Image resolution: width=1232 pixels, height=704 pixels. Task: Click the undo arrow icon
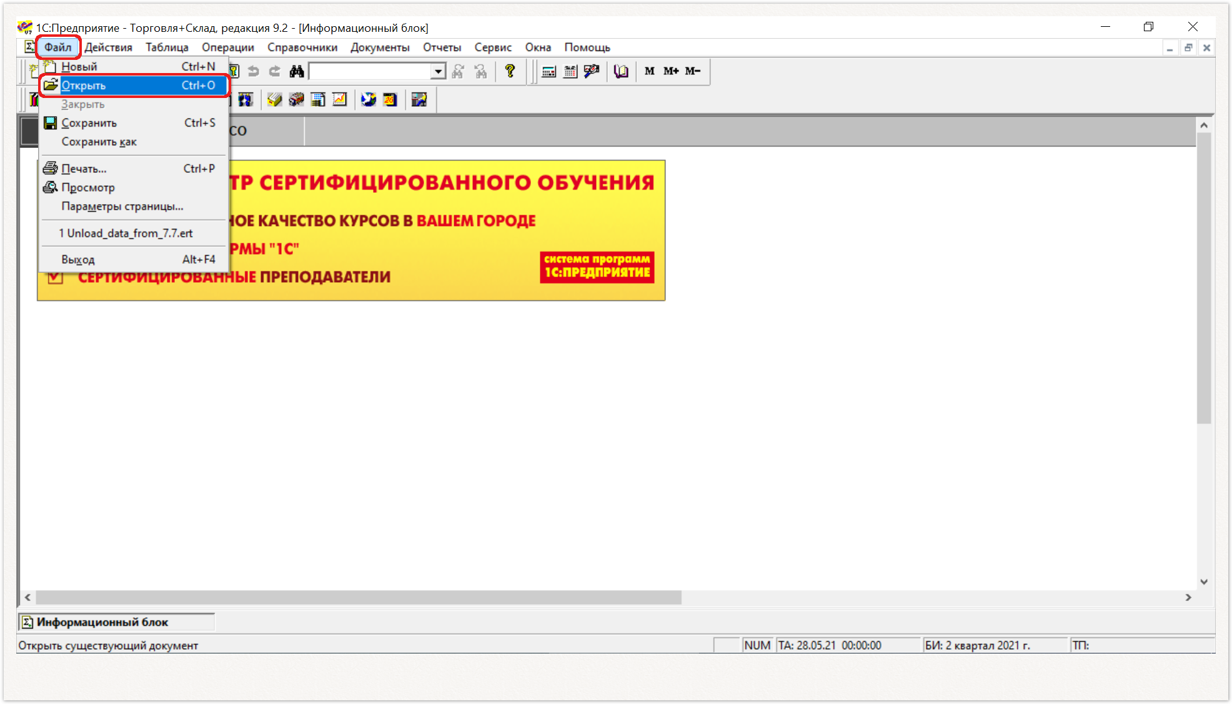pyautogui.click(x=253, y=71)
